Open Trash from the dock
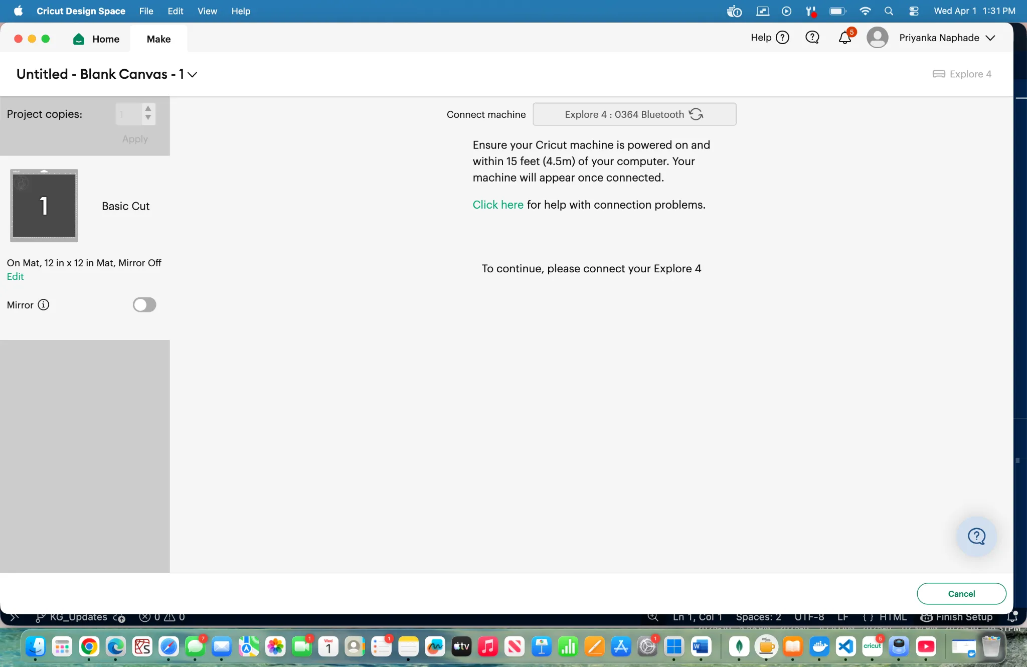This screenshot has width=1027, height=667. click(991, 647)
